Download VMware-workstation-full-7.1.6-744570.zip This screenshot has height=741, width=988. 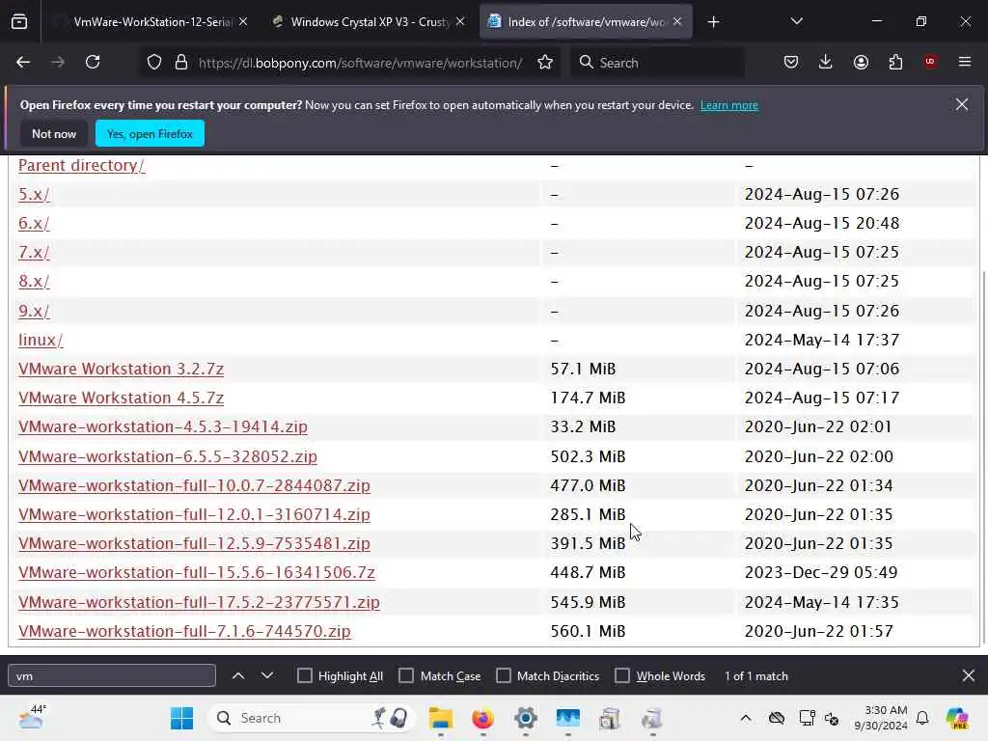pos(184,631)
